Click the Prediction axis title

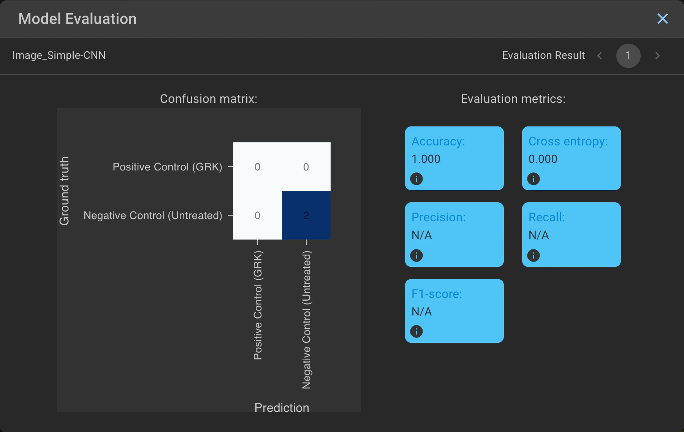282,408
